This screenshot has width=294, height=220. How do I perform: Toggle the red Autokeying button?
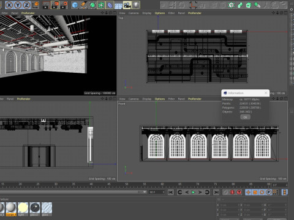coord(232,192)
